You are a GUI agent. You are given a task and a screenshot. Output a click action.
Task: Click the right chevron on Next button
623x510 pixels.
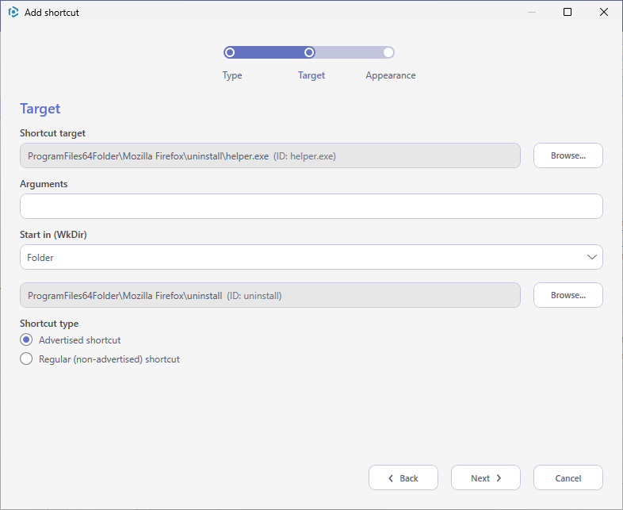499,478
